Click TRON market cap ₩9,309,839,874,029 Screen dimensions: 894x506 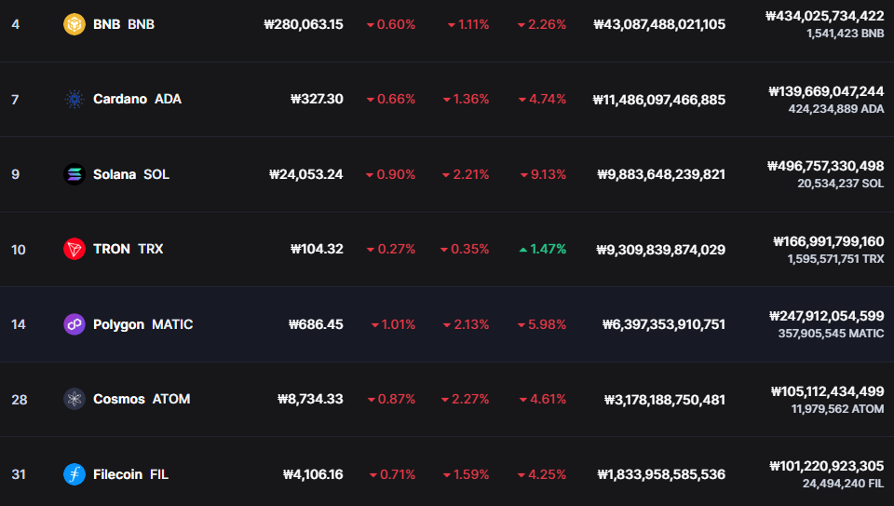[x=661, y=250]
